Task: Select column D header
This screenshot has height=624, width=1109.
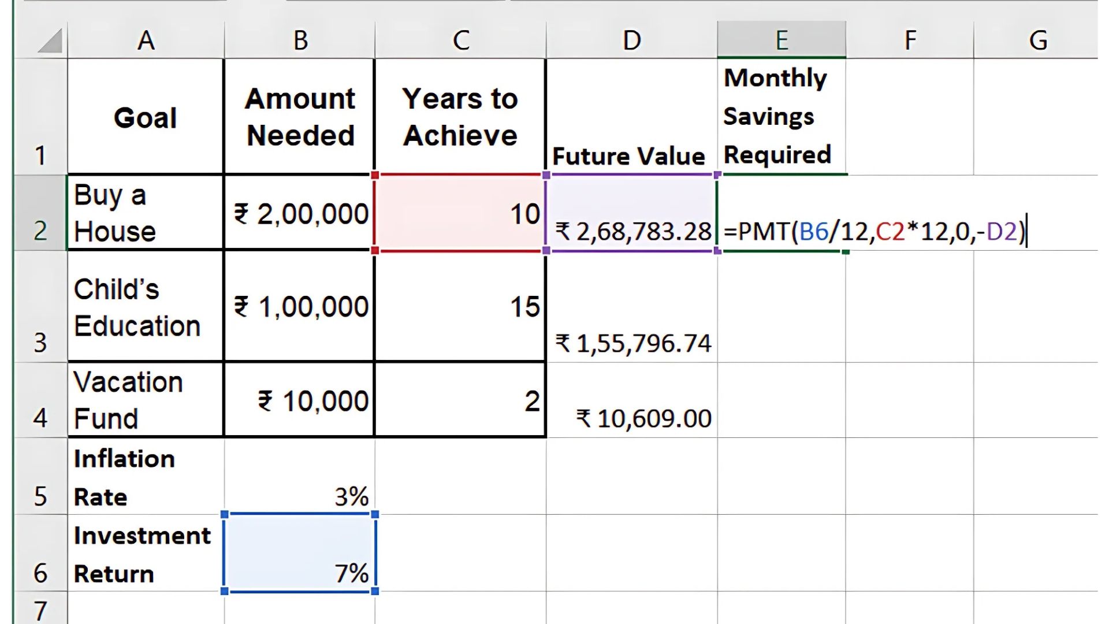Action: pyautogui.click(x=631, y=40)
